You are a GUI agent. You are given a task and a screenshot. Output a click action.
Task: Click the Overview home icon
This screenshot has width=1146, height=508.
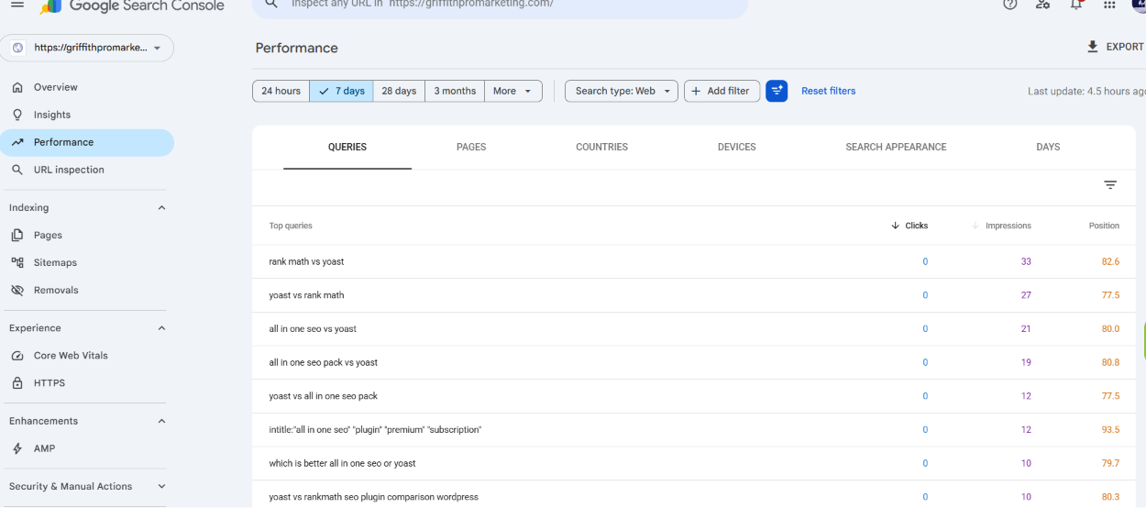[x=17, y=87]
